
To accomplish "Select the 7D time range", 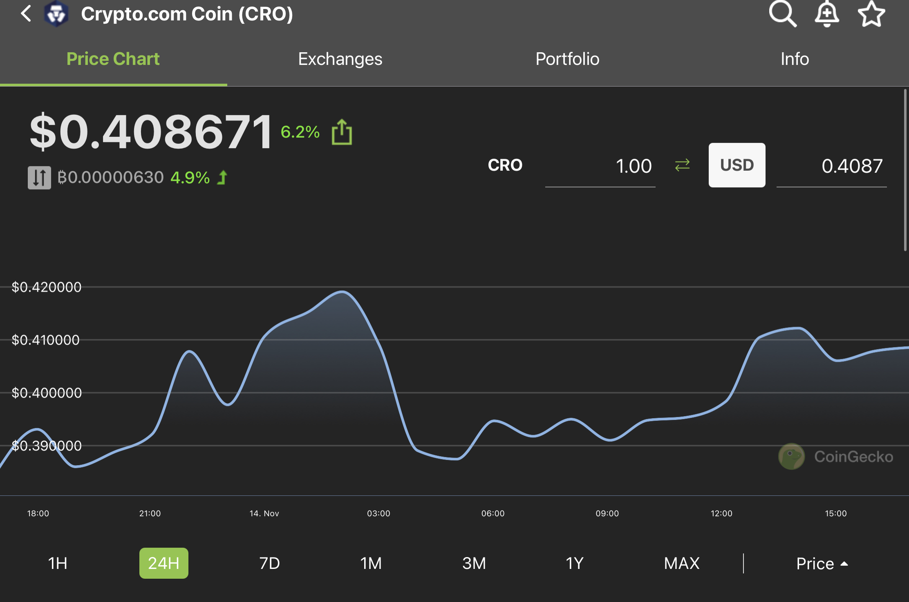I will (x=270, y=563).
